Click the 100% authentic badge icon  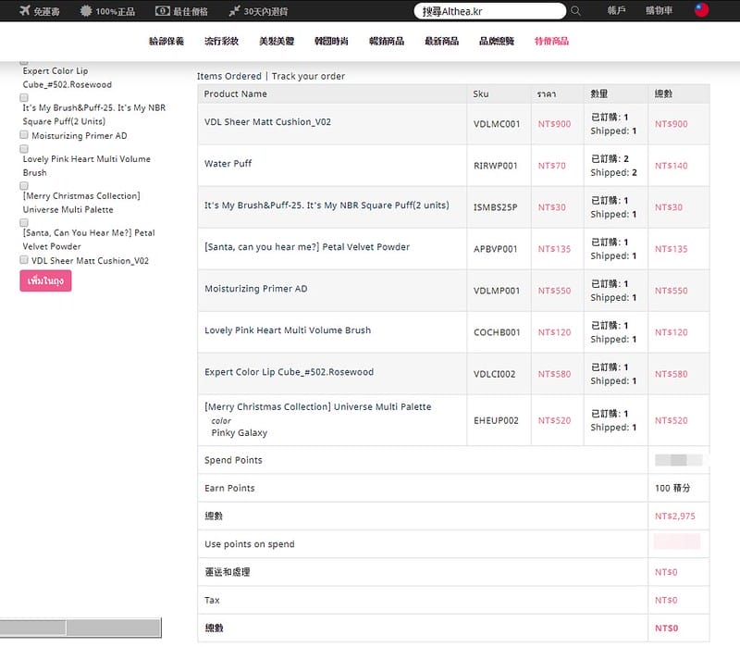(x=86, y=11)
